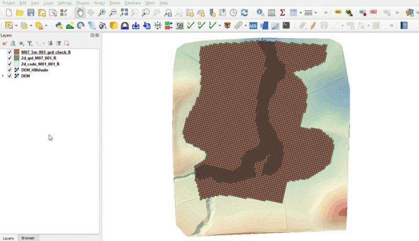Click the Save Project disk icon
The height and width of the screenshot is (241, 419).
coord(31,13)
